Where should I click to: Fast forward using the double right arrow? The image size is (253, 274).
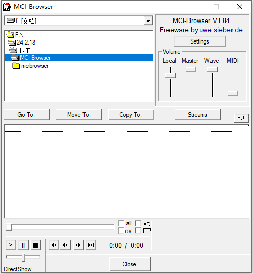[78, 245]
